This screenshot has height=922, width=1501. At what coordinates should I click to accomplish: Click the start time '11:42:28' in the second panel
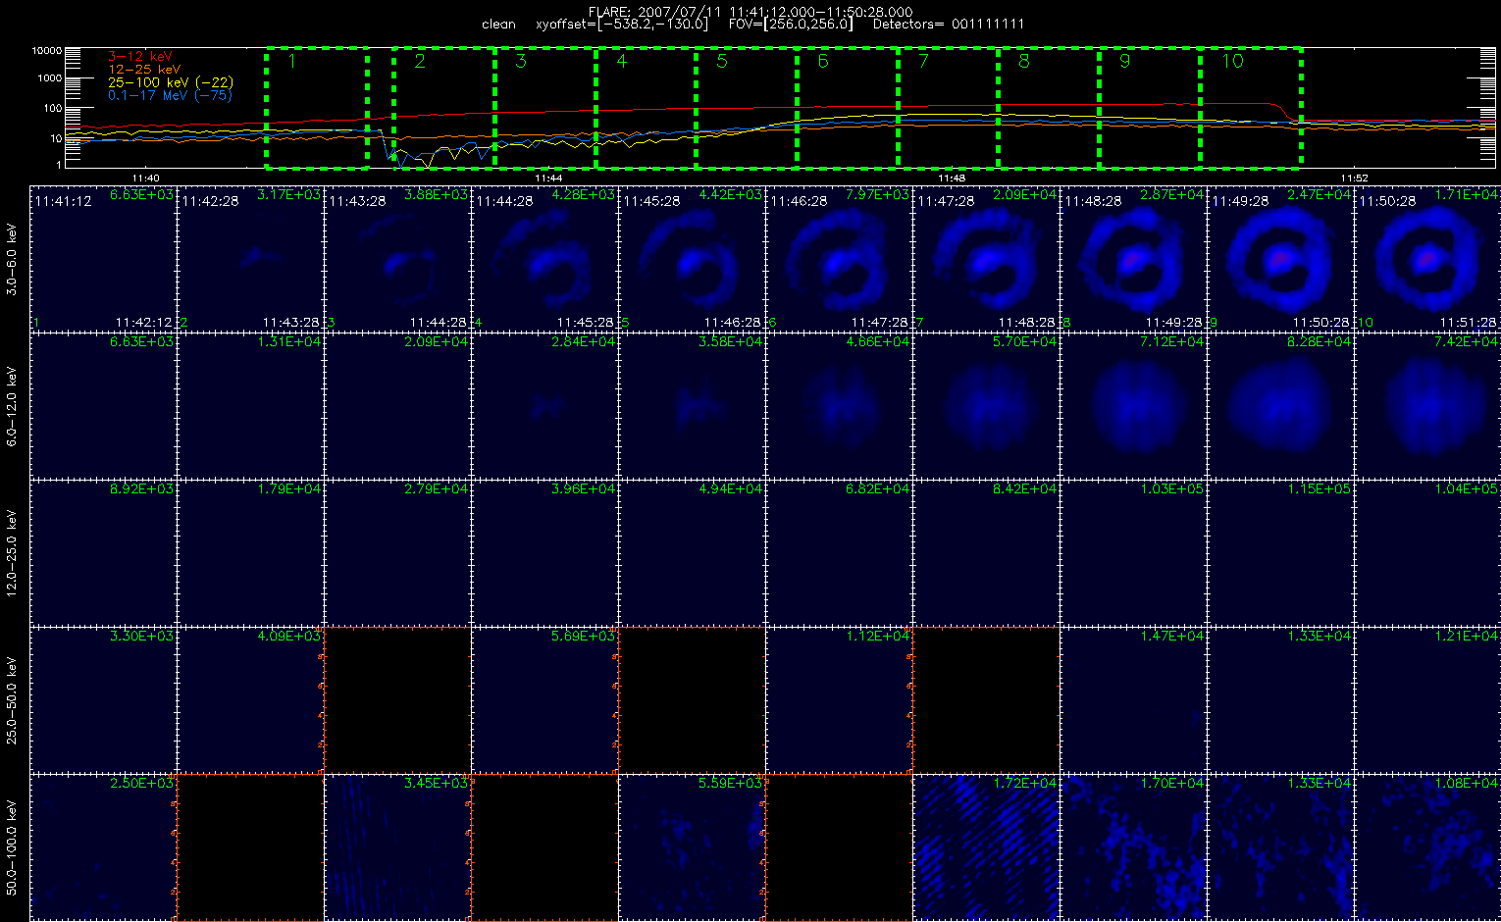[x=210, y=200]
